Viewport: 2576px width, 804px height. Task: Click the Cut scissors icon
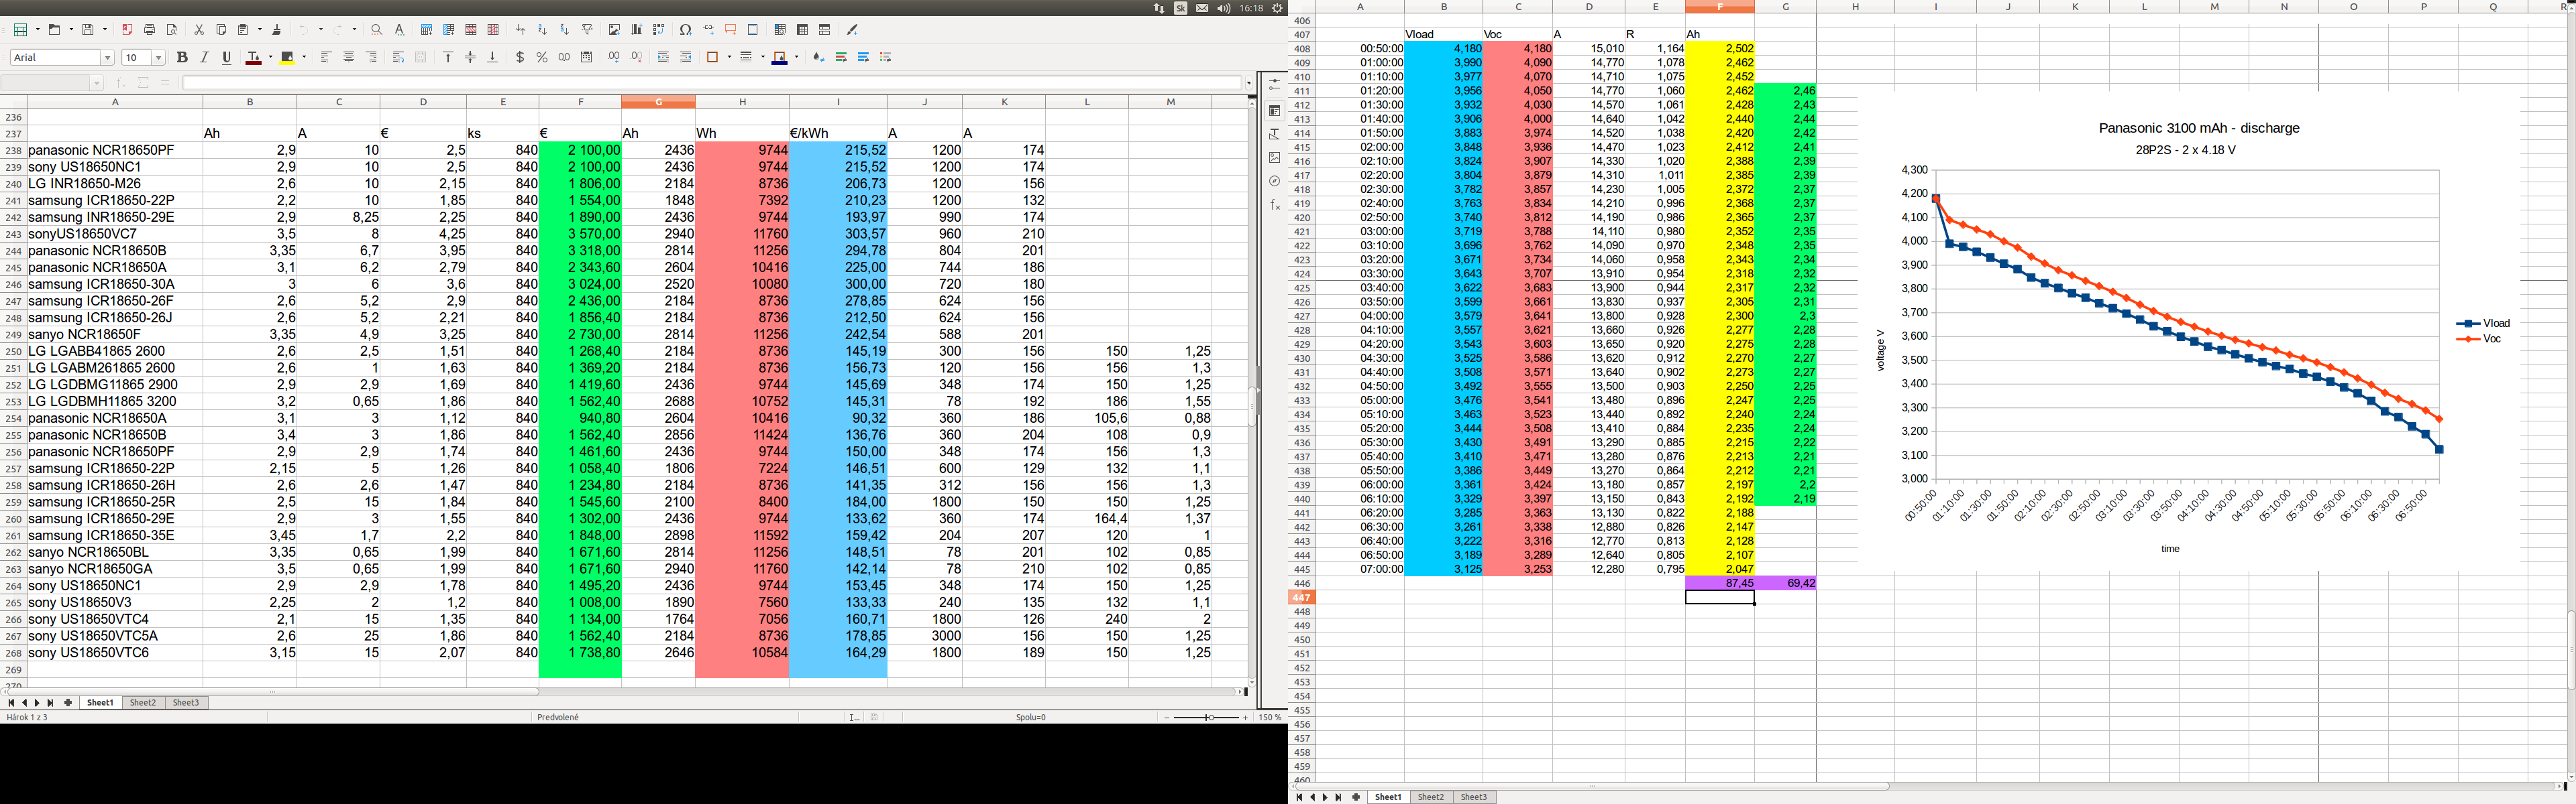pyautogui.click(x=199, y=30)
